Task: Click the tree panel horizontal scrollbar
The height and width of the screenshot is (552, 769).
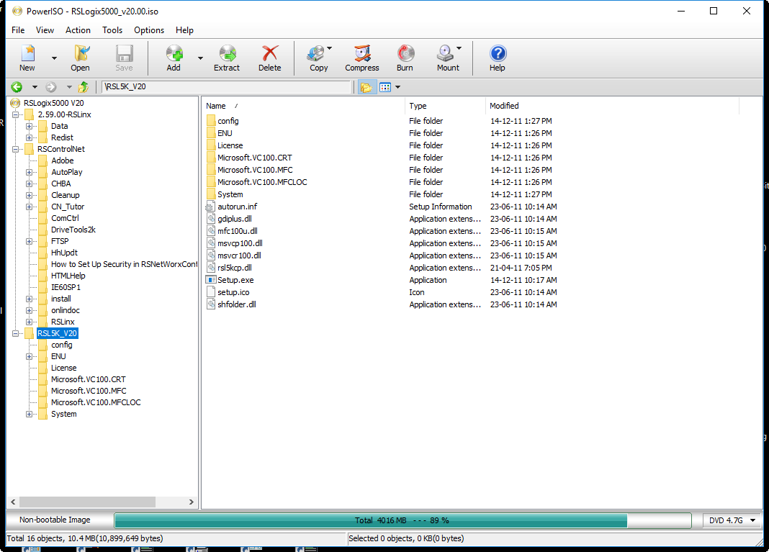Action: pyautogui.click(x=87, y=502)
